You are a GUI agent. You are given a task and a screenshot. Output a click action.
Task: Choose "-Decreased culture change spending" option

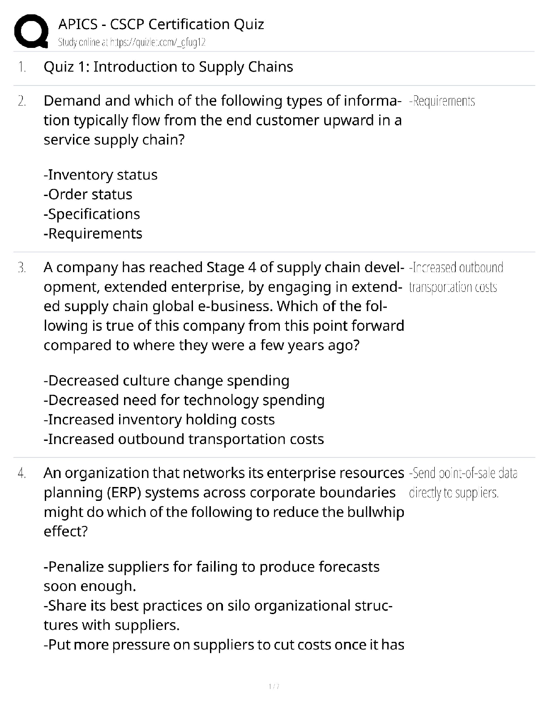[x=167, y=380]
